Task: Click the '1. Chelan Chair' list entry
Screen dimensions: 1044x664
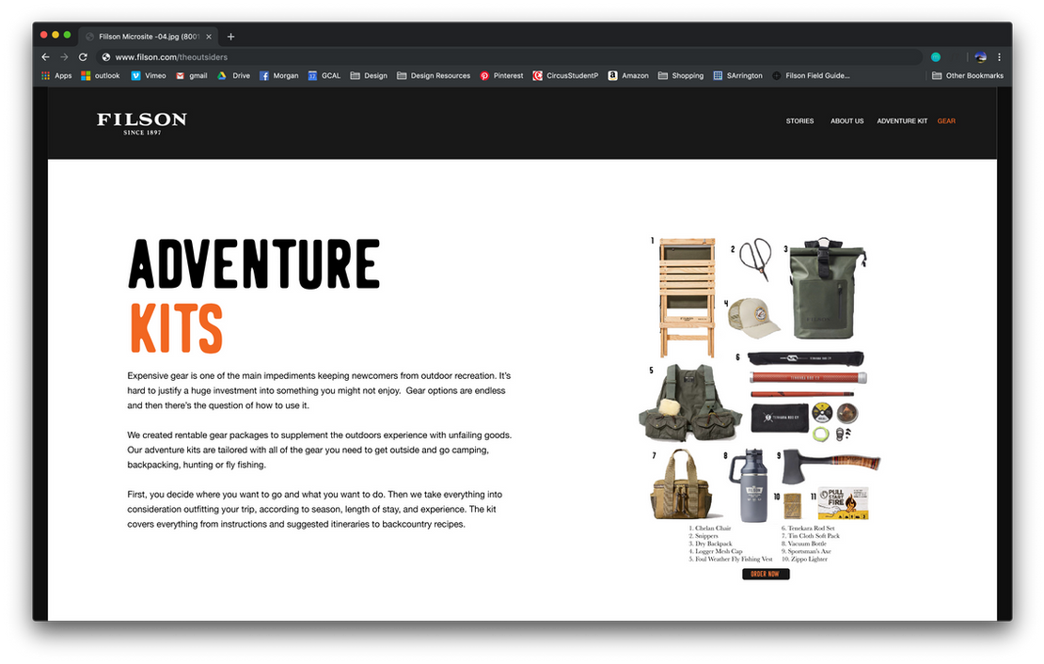Action: click(x=710, y=529)
